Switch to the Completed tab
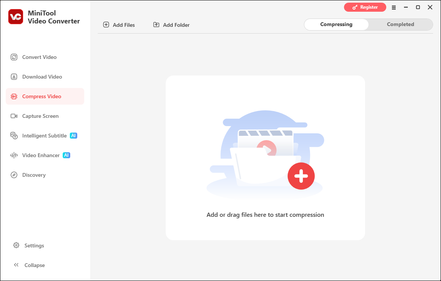This screenshot has width=441, height=281. pos(401,25)
